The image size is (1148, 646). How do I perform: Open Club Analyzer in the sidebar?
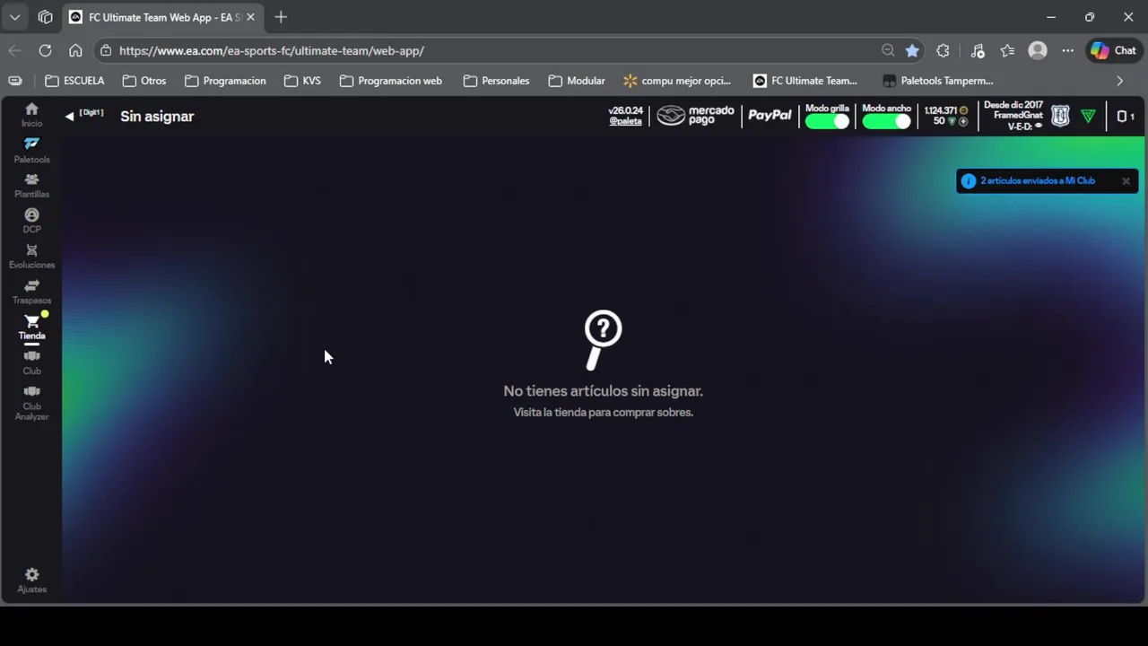(31, 404)
